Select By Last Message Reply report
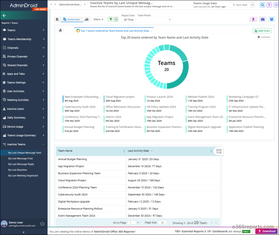Image resolution: width=279 pixels, height=235 pixels. pyautogui.click(x=21, y=164)
